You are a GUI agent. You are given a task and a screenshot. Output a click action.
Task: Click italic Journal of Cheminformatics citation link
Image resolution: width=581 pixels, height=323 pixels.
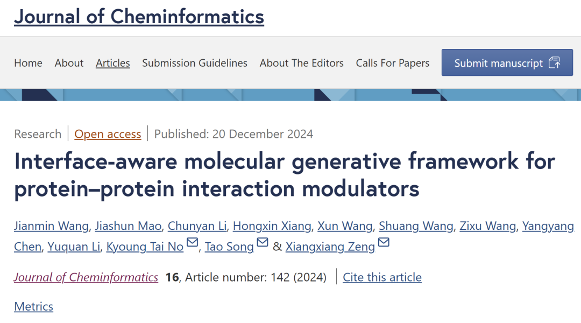pos(86,277)
